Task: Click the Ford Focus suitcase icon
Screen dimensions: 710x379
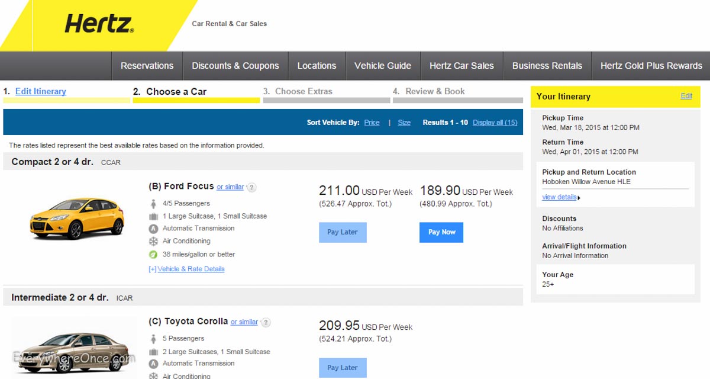Action: [153, 216]
